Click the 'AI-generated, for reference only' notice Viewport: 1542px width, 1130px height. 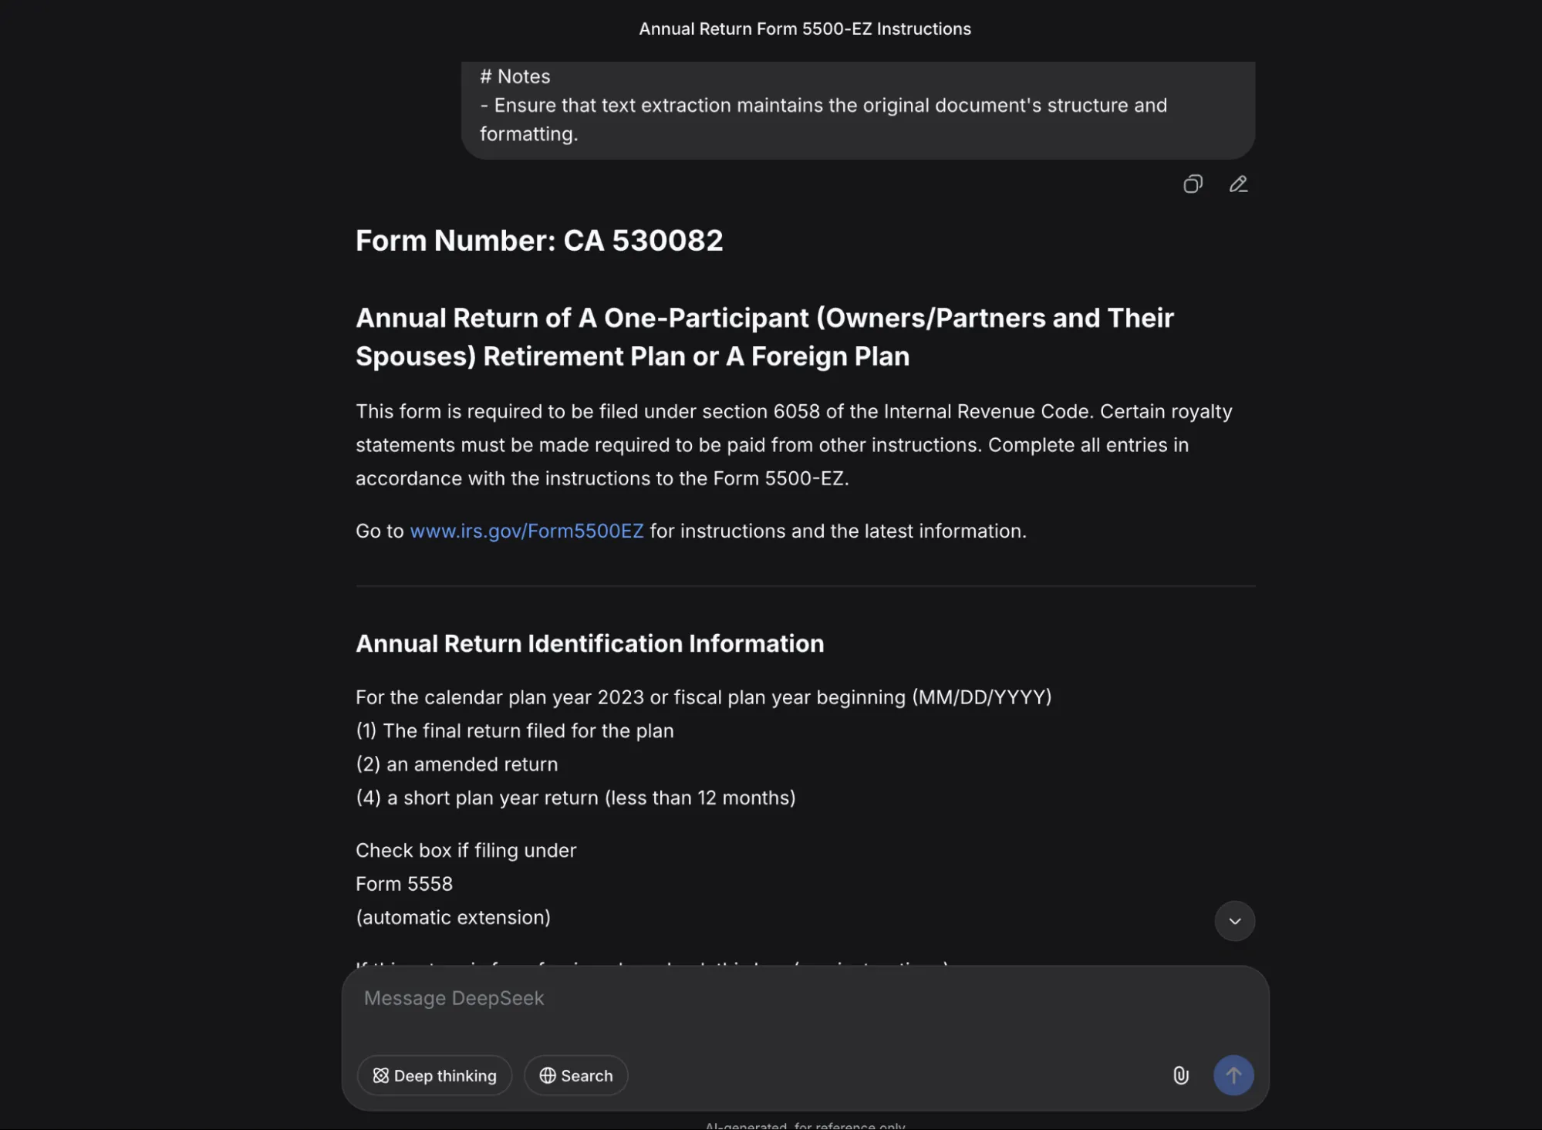click(x=805, y=1125)
